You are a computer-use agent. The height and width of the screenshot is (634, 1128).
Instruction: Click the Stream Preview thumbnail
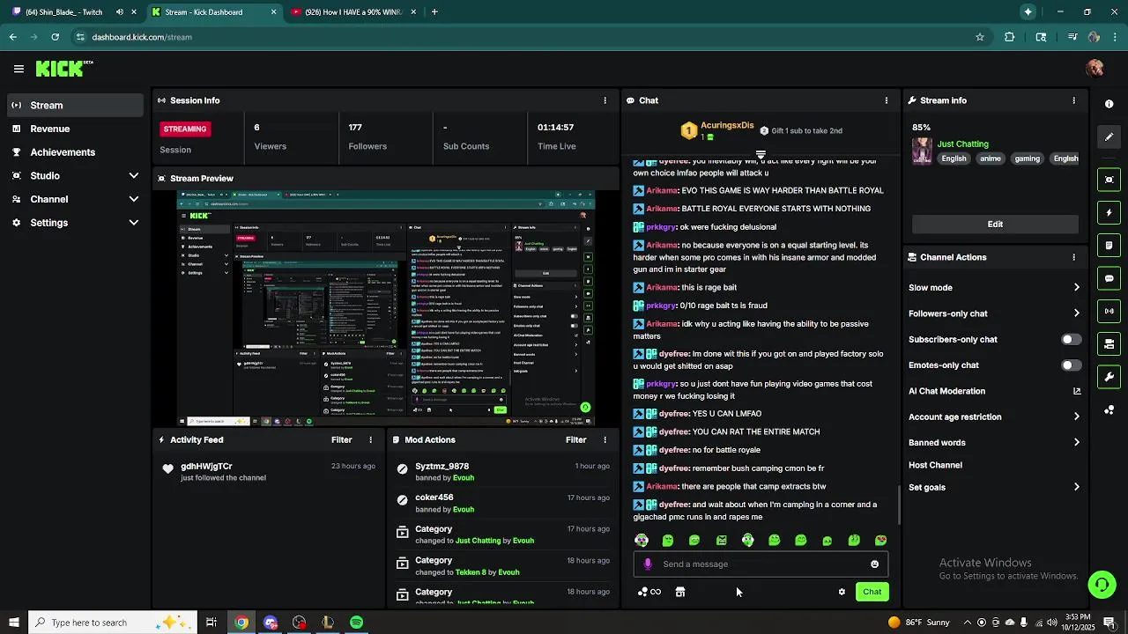(386, 308)
